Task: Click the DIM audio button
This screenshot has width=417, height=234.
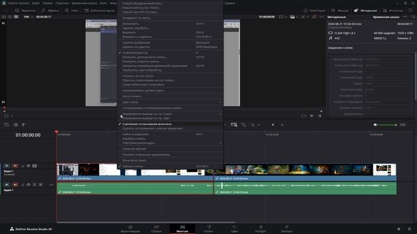Action: pyautogui.click(x=403, y=125)
